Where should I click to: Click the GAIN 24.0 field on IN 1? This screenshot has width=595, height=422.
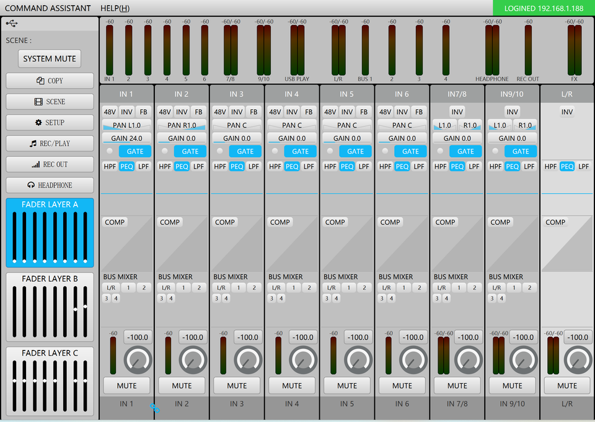point(126,138)
